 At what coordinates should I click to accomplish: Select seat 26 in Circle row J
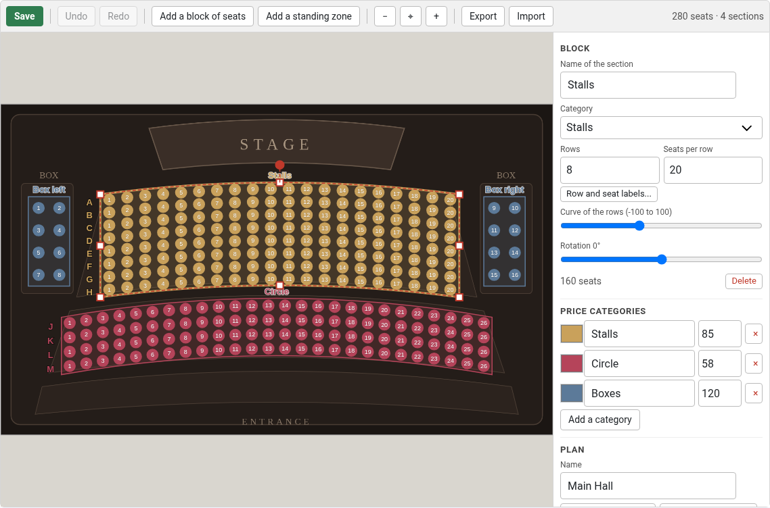pyautogui.click(x=484, y=323)
